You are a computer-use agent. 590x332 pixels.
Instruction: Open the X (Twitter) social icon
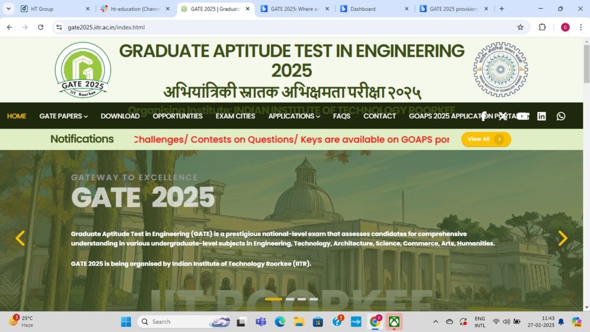coord(503,116)
